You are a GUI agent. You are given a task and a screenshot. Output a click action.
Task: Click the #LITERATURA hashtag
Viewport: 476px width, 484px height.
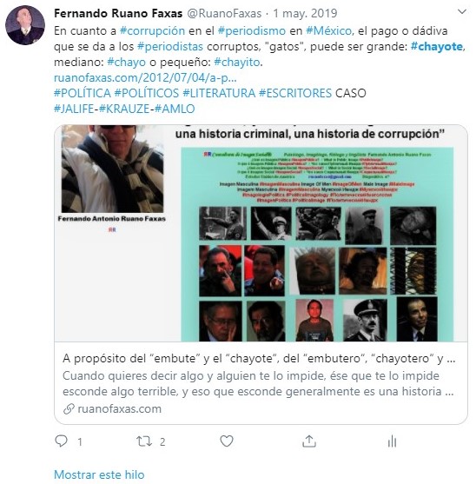[219, 93]
